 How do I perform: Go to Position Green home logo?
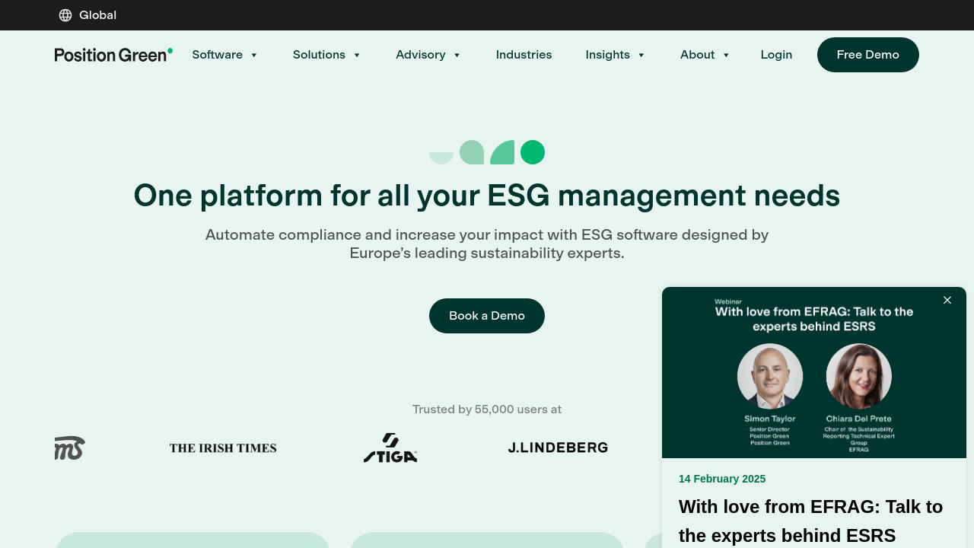113,55
